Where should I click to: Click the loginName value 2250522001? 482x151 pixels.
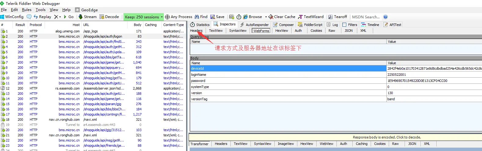tap(397, 75)
